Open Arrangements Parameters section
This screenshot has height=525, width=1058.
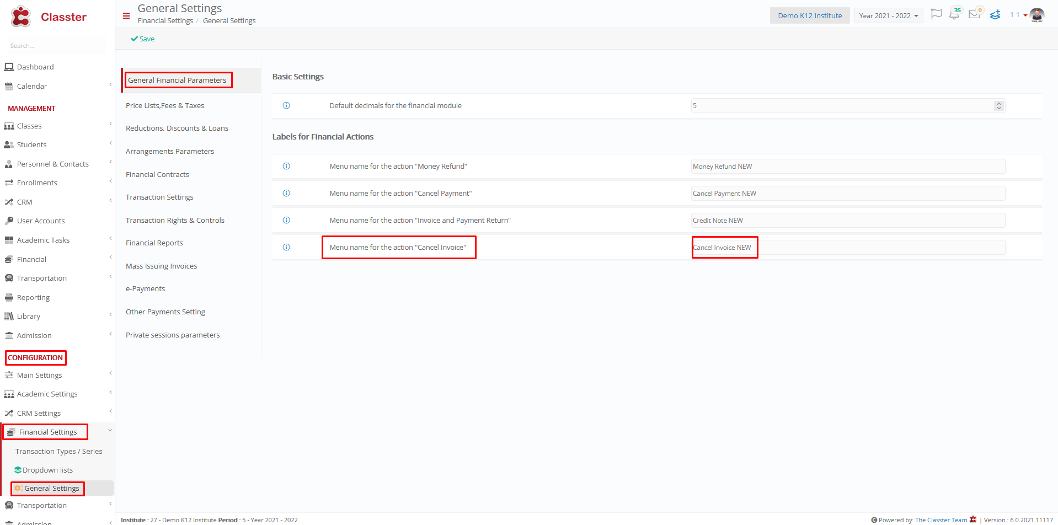pos(170,151)
